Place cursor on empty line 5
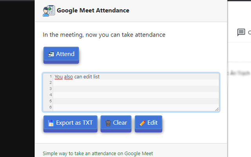Image resolution: width=251 pixels, height=157 pixels. [133, 101]
